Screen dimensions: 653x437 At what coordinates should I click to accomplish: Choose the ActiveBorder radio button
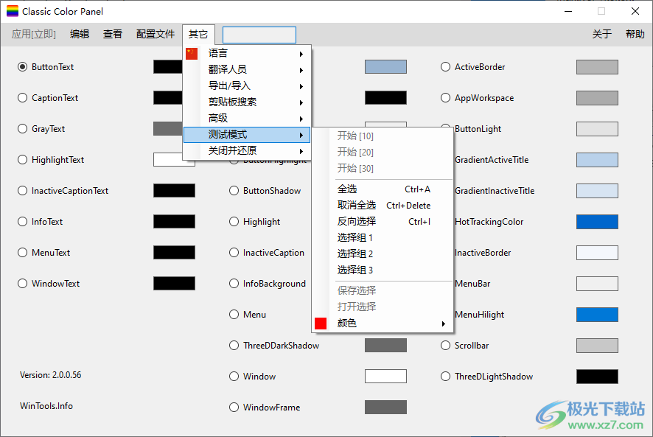445,67
